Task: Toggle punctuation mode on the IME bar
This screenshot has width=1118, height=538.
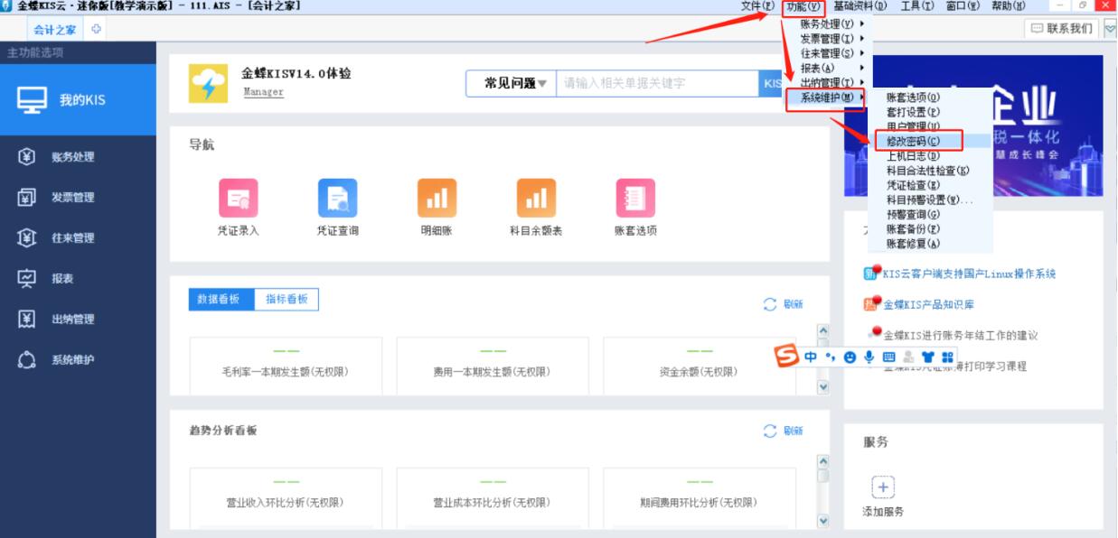Action: (831, 357)
